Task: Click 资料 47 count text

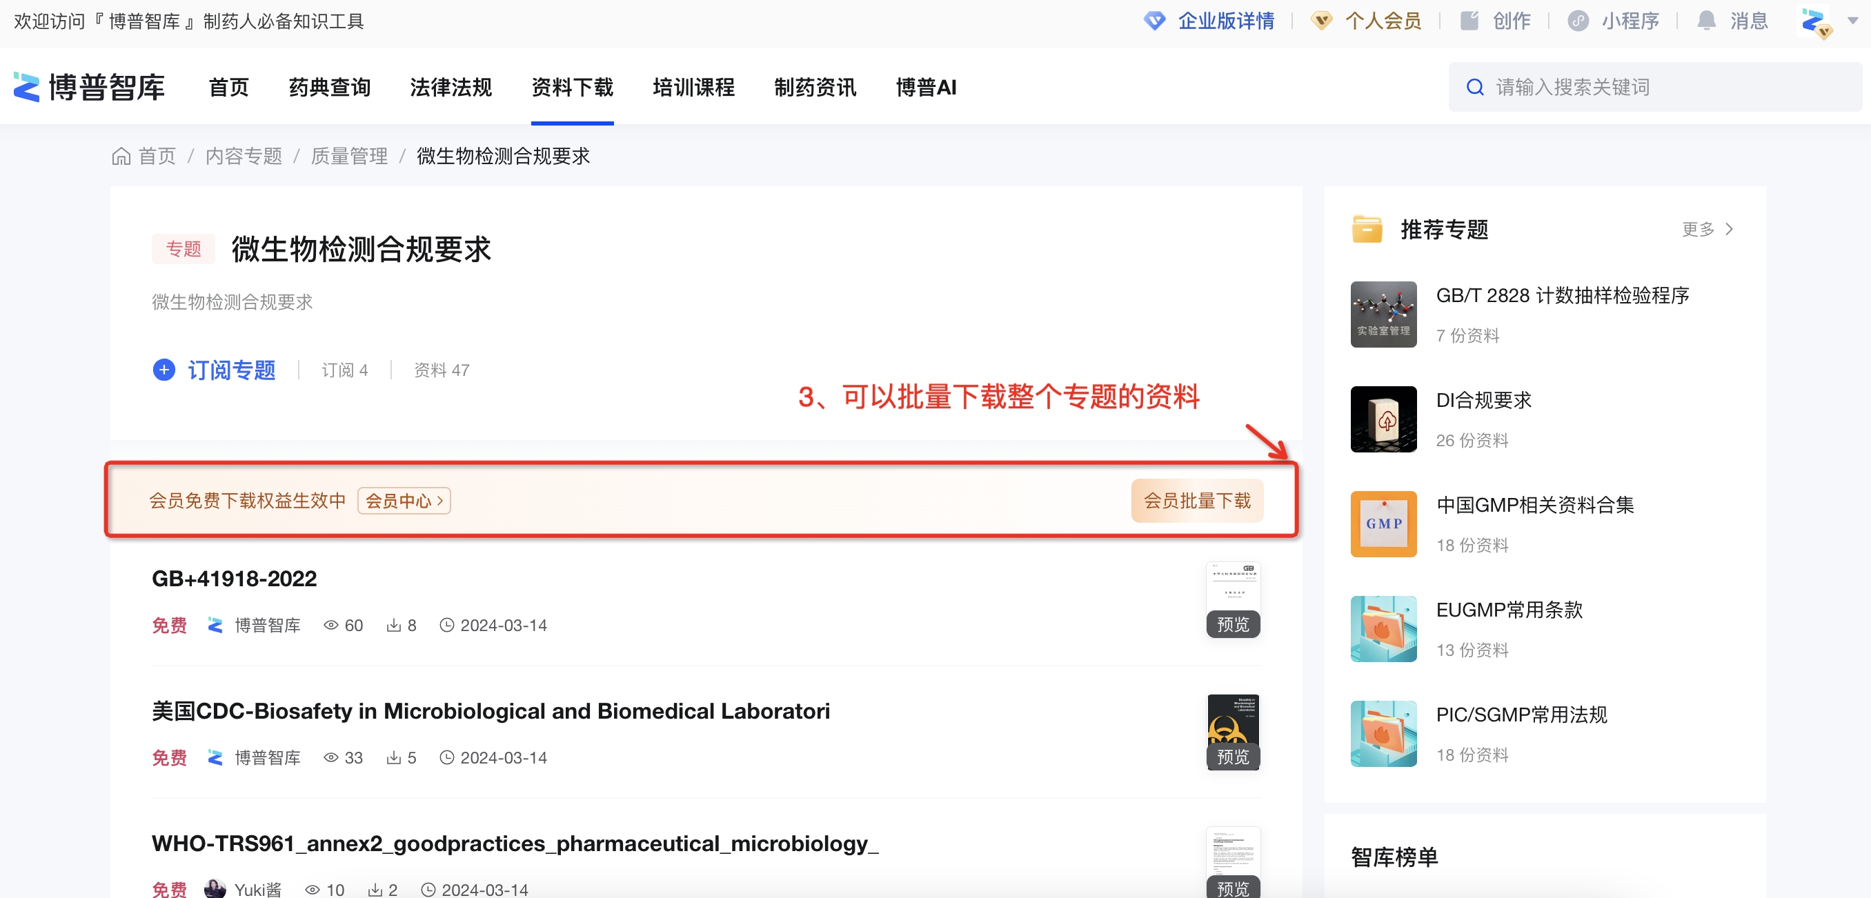Action: [x=442, y=370]
